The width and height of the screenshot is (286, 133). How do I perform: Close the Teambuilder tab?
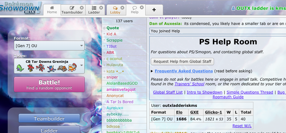[x=81, y=8]
